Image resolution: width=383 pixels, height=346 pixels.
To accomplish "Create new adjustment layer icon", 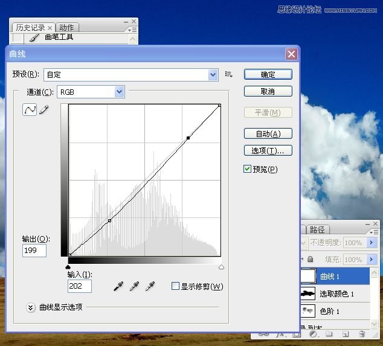I will [313, 334].
